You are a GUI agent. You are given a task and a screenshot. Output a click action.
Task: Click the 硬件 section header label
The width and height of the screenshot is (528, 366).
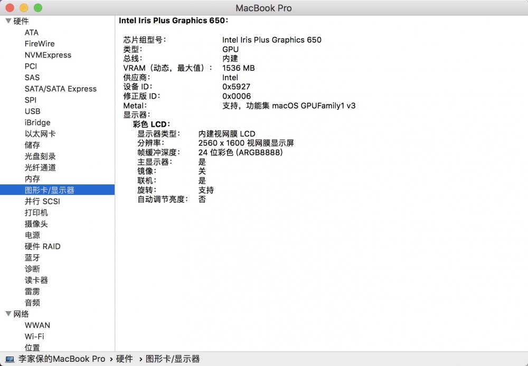(x=21, y=21)
